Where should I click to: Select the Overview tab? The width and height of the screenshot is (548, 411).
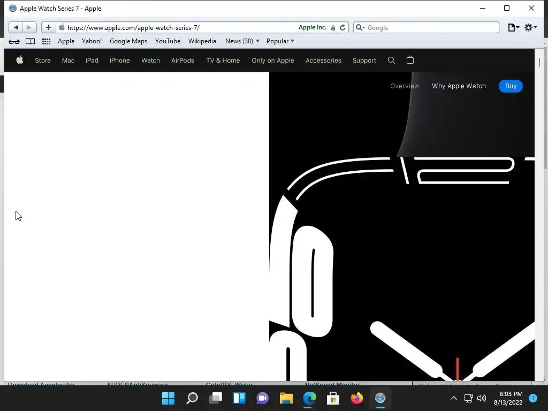point(405,86)
